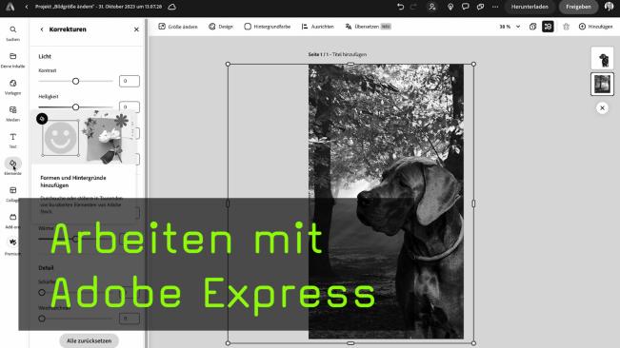
Task: Click the Kontrast value input field
Action: pos(130,81)
